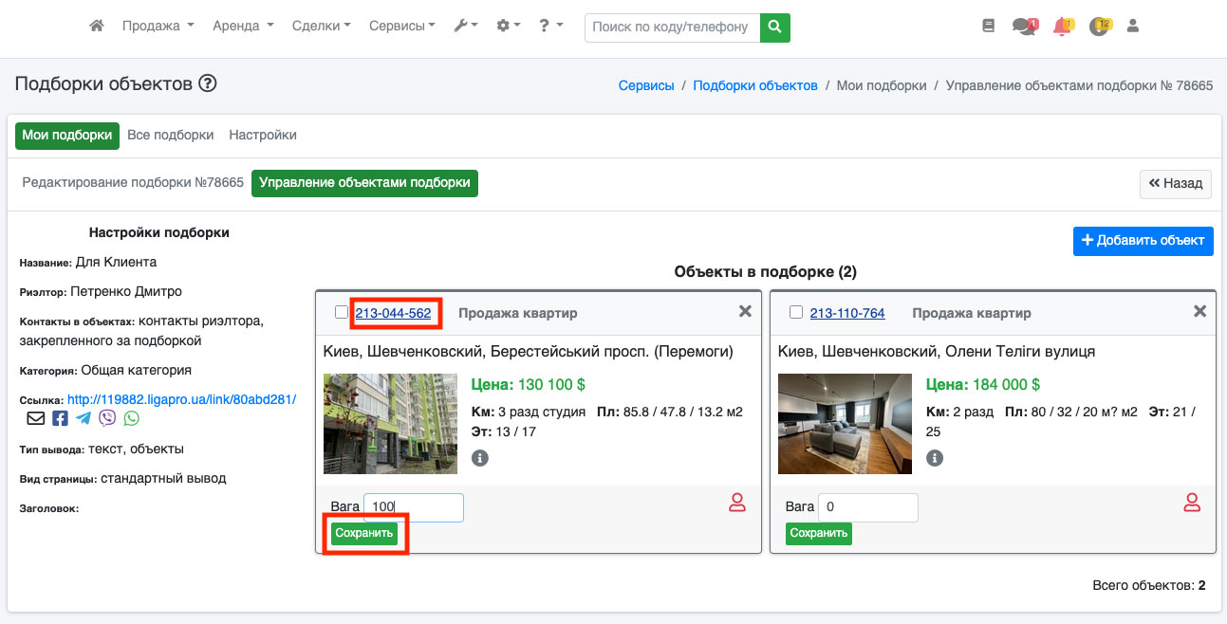Expand the Сделки menu
This screenshot has height=624, width=1227.
click(321, 27)
